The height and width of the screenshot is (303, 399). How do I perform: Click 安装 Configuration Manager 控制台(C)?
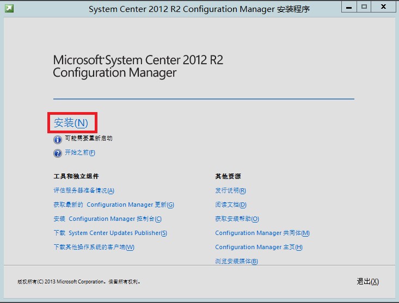(x=107, y=219)
